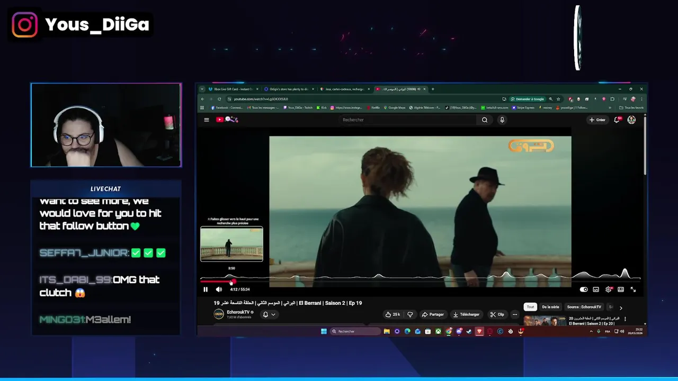Image resolution: width=678 pixels, height=381 pixels.
Task: Click the YouTube search magnifier button
Action: (485, 120)
